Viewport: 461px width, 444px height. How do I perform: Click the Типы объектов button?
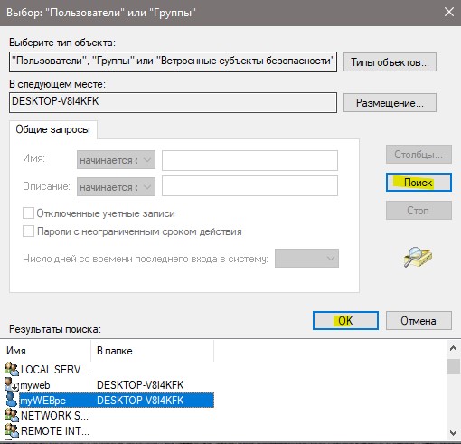pyautogui.click(x=390, y=62)
